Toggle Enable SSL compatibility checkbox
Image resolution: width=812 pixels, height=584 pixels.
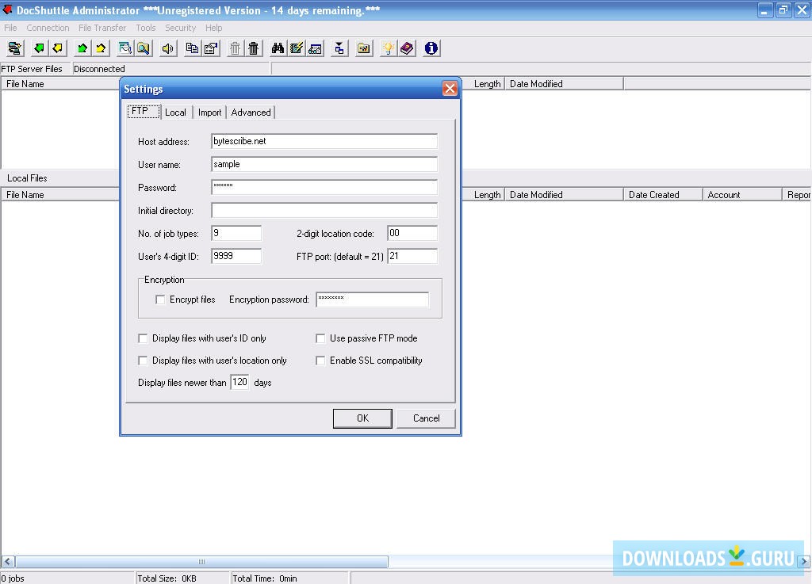[x=320, y=361]
